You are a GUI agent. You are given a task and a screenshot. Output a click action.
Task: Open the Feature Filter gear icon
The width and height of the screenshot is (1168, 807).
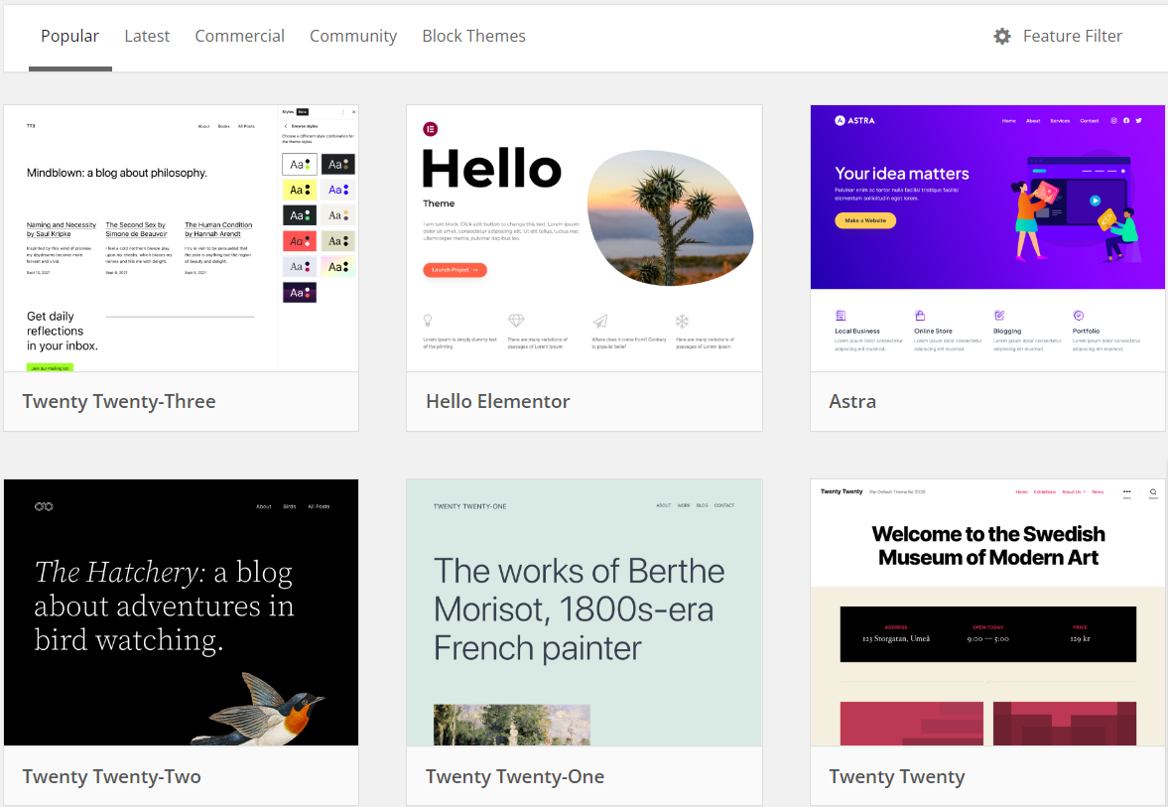click(x=1002, y=36)
